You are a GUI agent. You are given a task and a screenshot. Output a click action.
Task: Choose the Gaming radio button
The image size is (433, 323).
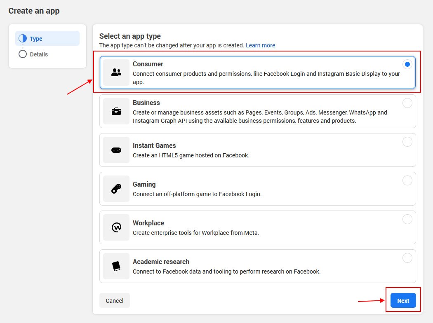[407, 180]
